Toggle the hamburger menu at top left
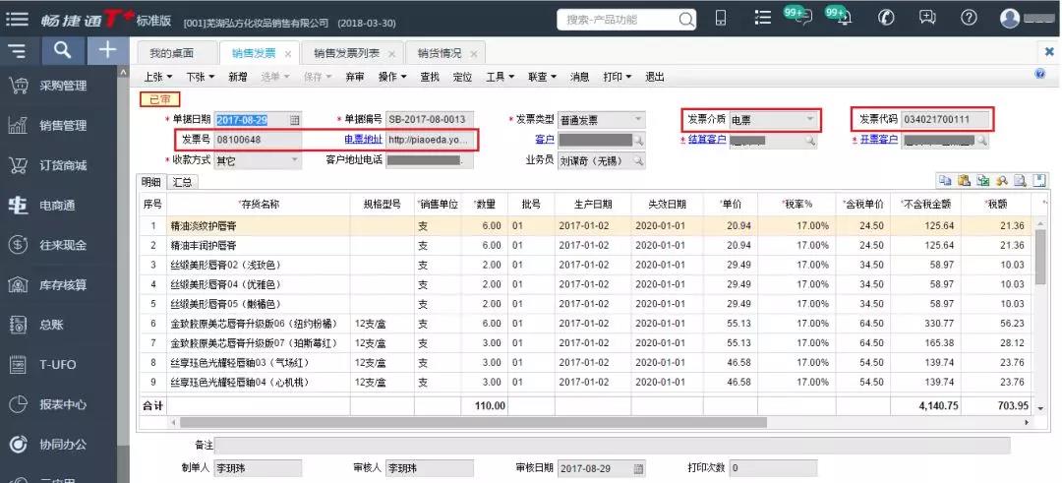Screen dimensions: 1062x483 pyautogui.click(x=17, y=19)
